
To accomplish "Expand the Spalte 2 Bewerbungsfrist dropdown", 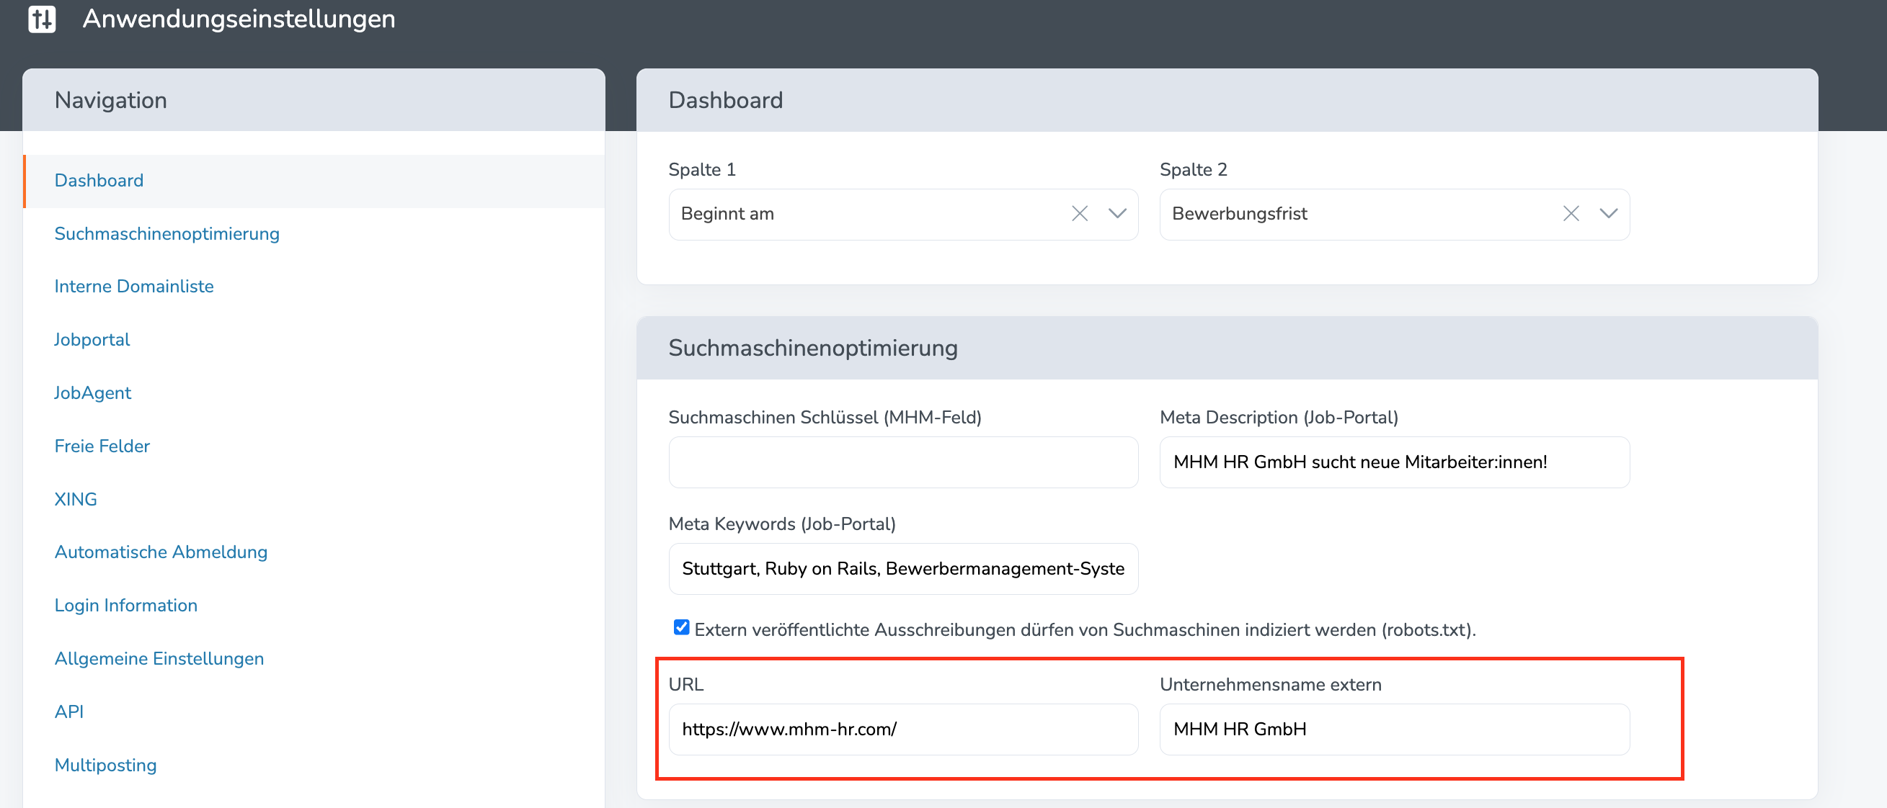I will 1609,214.
